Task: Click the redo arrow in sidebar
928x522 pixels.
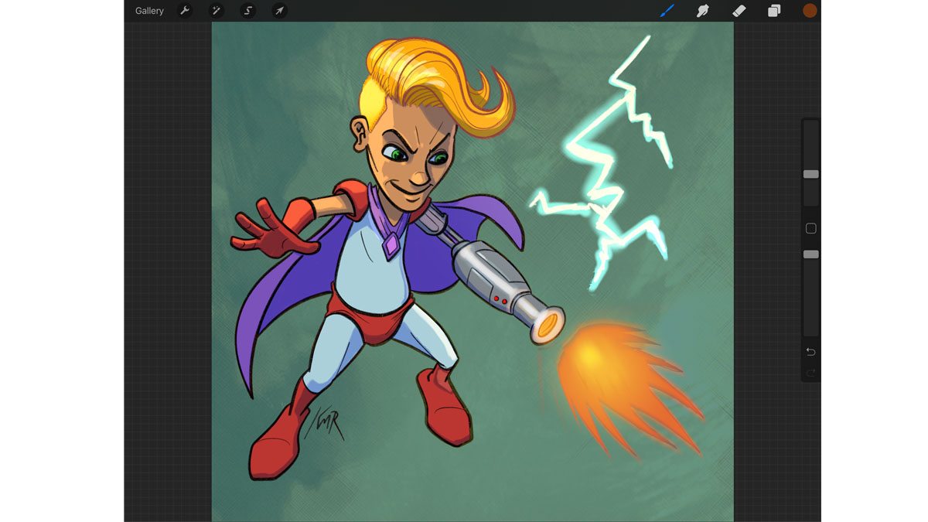Action: (810, 374)
